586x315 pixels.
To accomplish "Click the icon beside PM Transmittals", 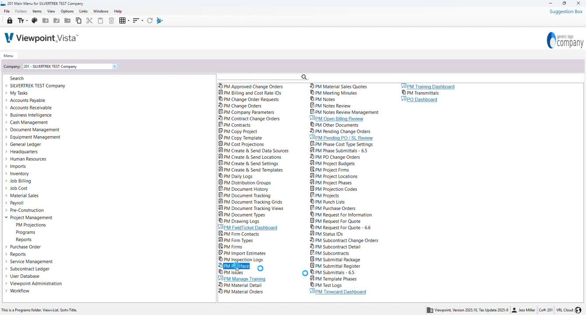I will (404, 93).
